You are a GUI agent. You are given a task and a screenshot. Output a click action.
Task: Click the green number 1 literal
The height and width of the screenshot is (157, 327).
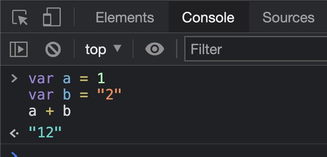tap(101, 79)
